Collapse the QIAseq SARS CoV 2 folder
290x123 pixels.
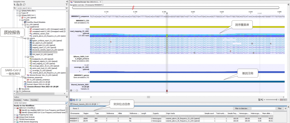pyautogui.click(x=17, y=16)
